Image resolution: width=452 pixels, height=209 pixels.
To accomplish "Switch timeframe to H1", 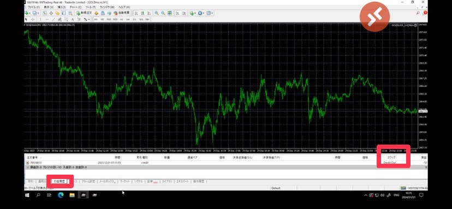I will coord(122,19).
